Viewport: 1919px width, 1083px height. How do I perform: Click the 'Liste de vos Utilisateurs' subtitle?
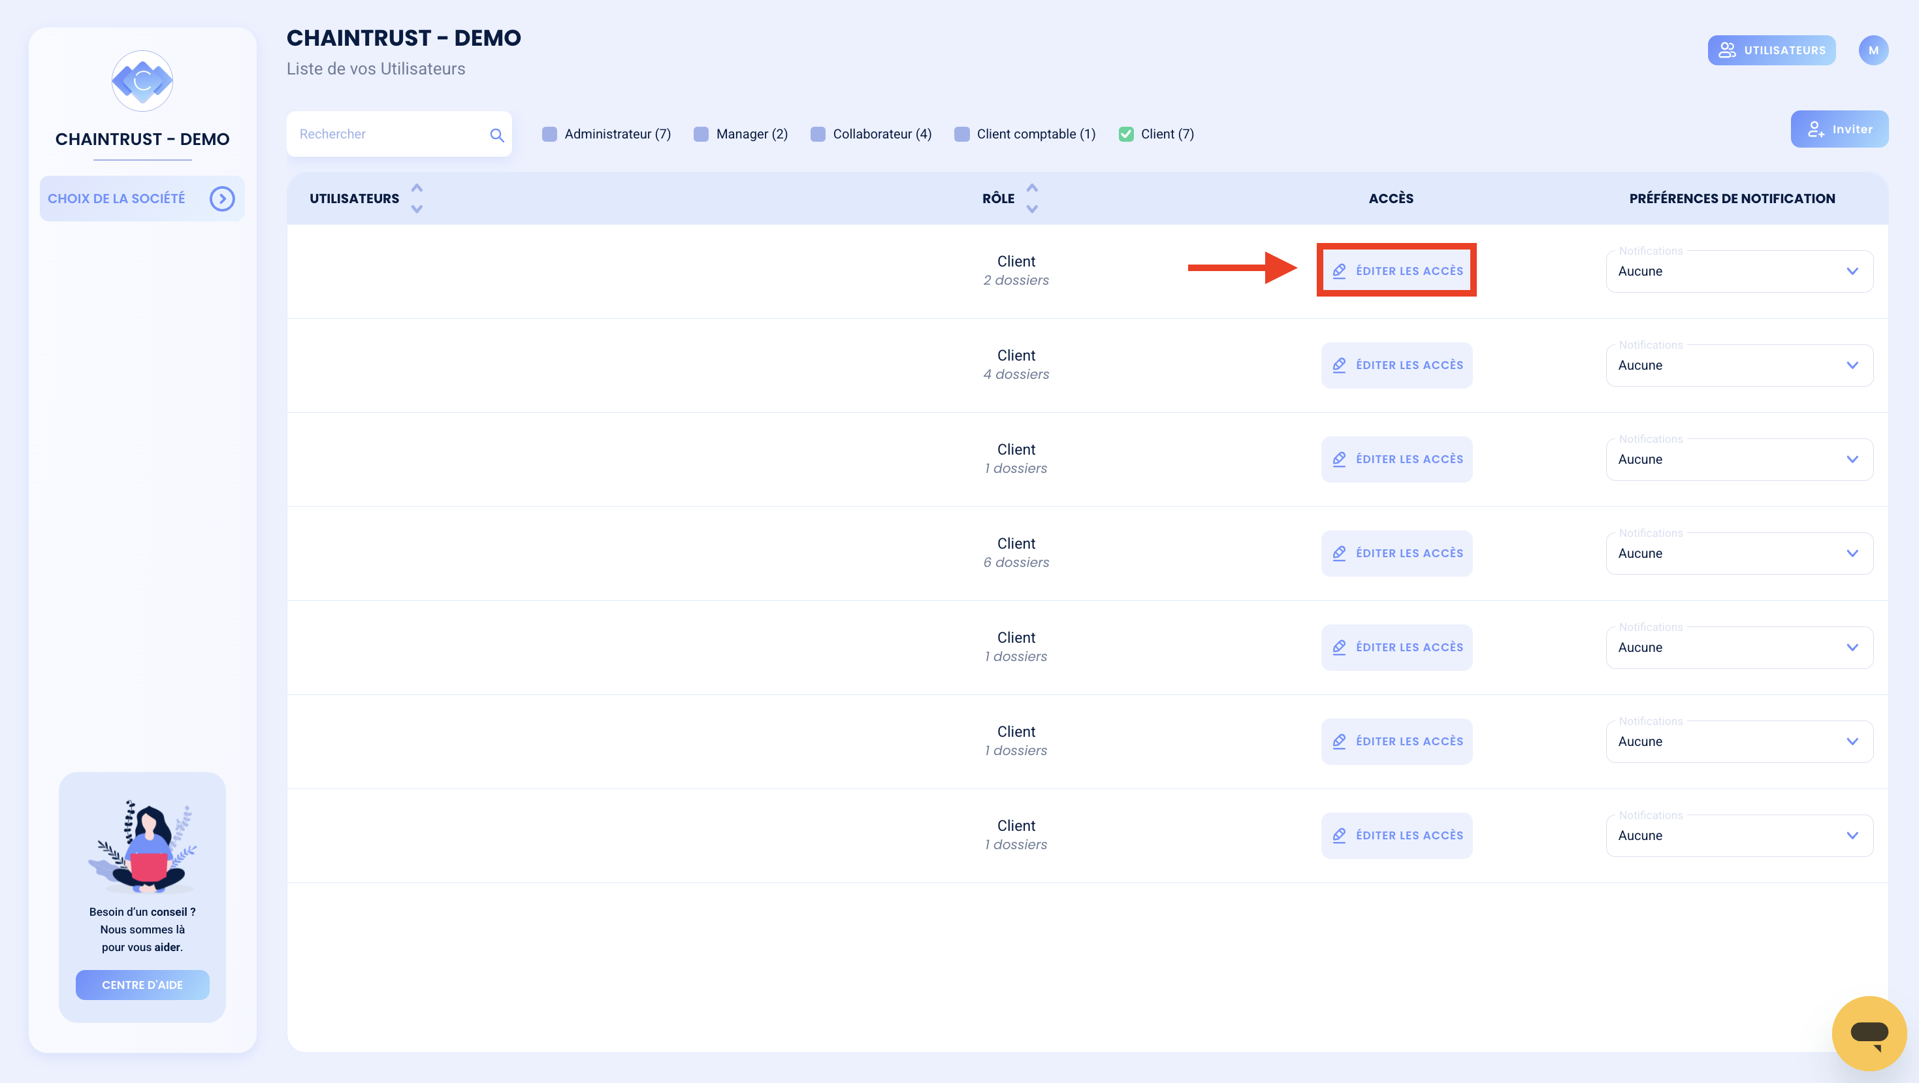(x=376, y=69)
